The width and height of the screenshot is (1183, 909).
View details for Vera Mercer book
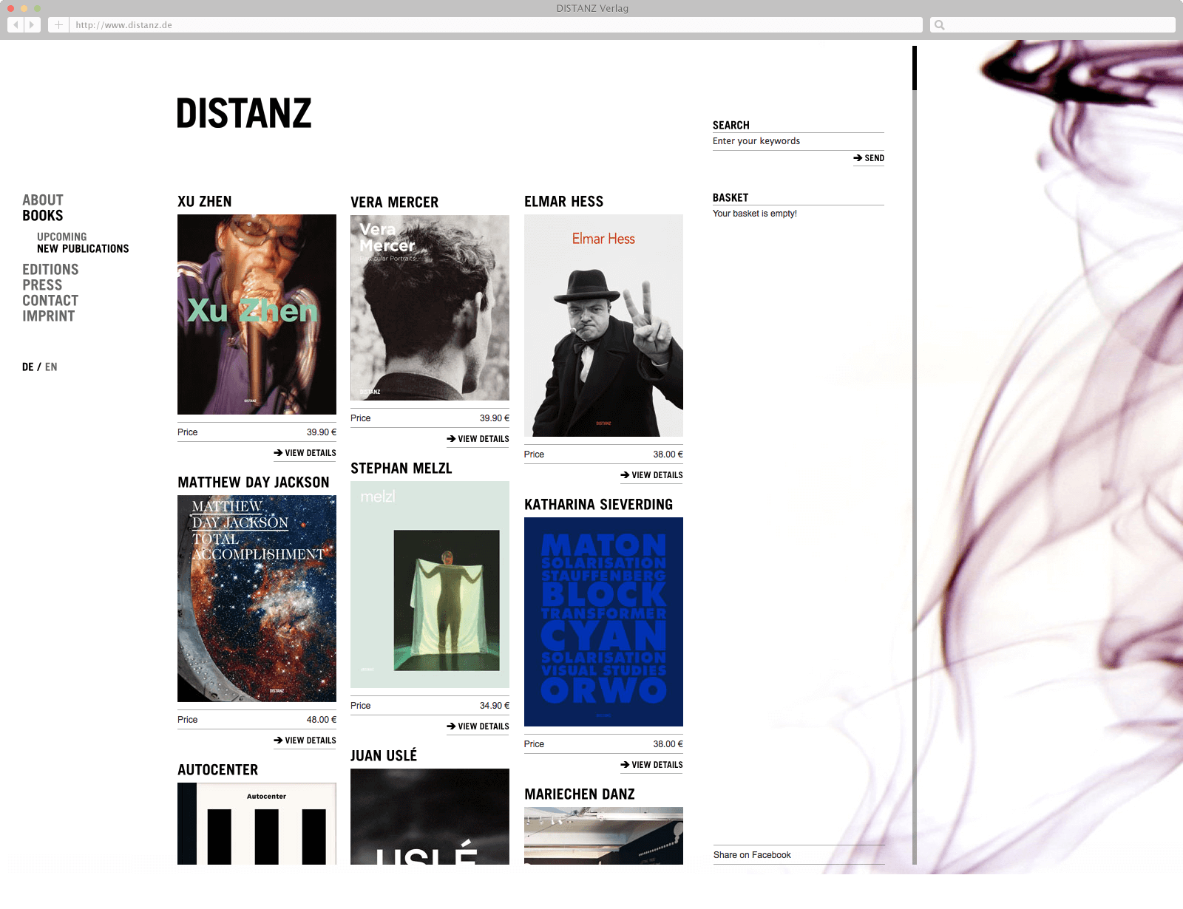(478, 439)
